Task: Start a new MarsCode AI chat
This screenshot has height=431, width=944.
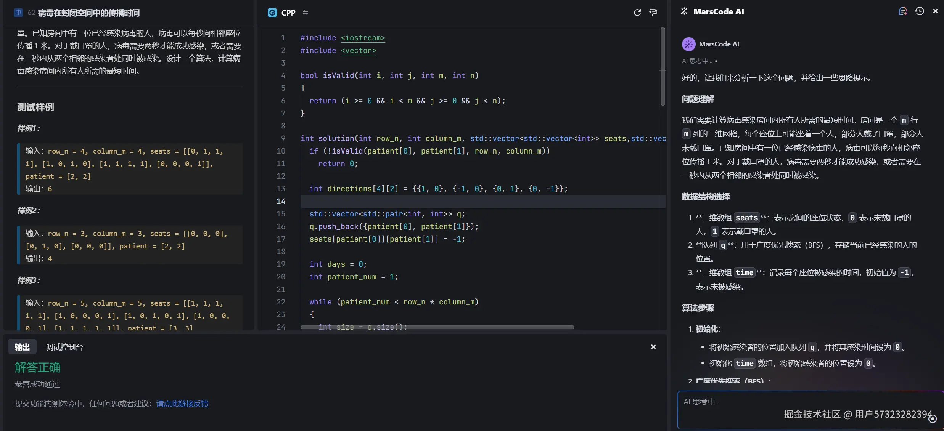Action: tap(902, 11)
